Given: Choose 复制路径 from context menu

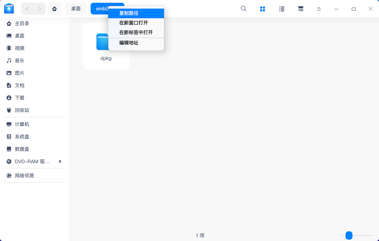Looking at the screenshot, I should click(136, 13).
